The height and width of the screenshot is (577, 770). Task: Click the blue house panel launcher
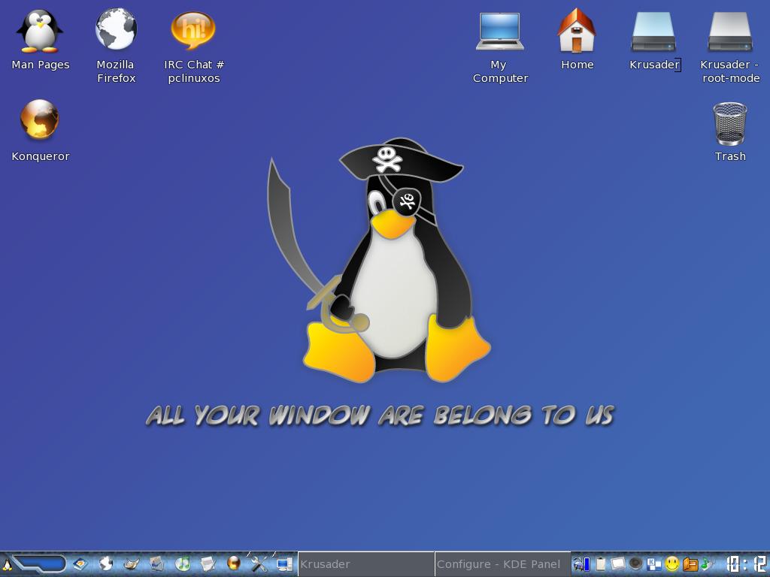coord(80,563)
